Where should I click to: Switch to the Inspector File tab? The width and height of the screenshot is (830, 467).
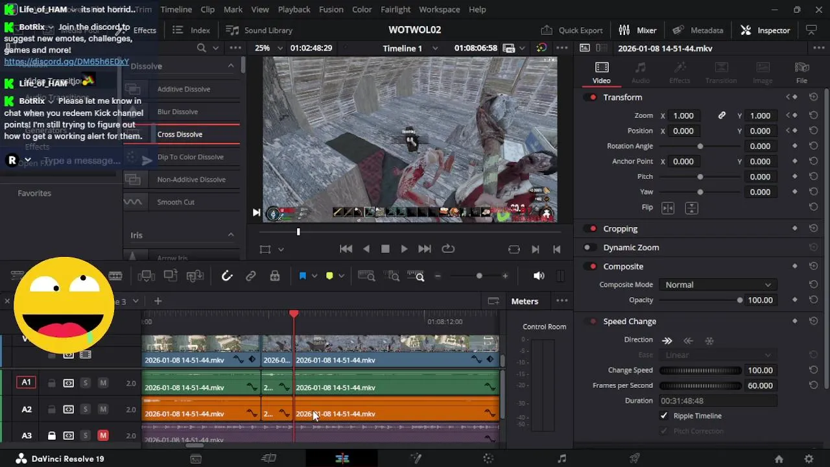click(801, 73)
